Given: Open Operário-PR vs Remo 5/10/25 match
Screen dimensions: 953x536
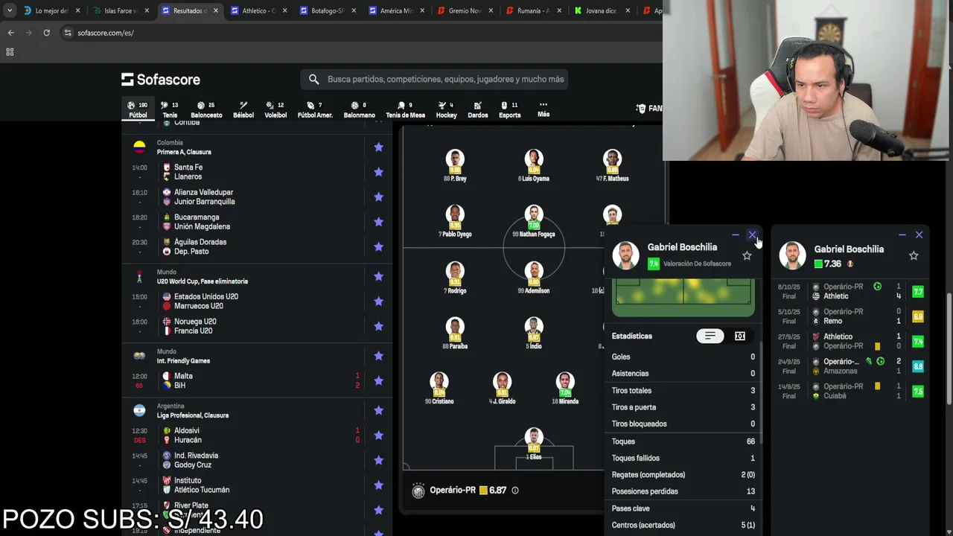Looking at the screenshot, I should point(850,316).
